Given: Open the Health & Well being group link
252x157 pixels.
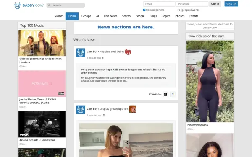Looking at the screenshot, I should pos(112,51).
